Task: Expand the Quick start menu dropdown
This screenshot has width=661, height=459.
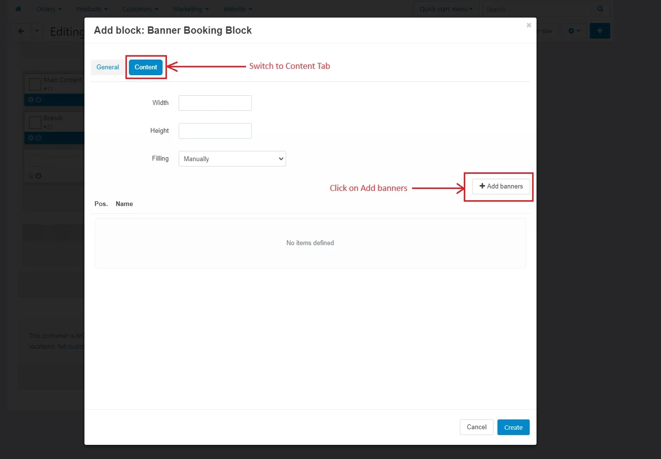Action: point(446,9)
